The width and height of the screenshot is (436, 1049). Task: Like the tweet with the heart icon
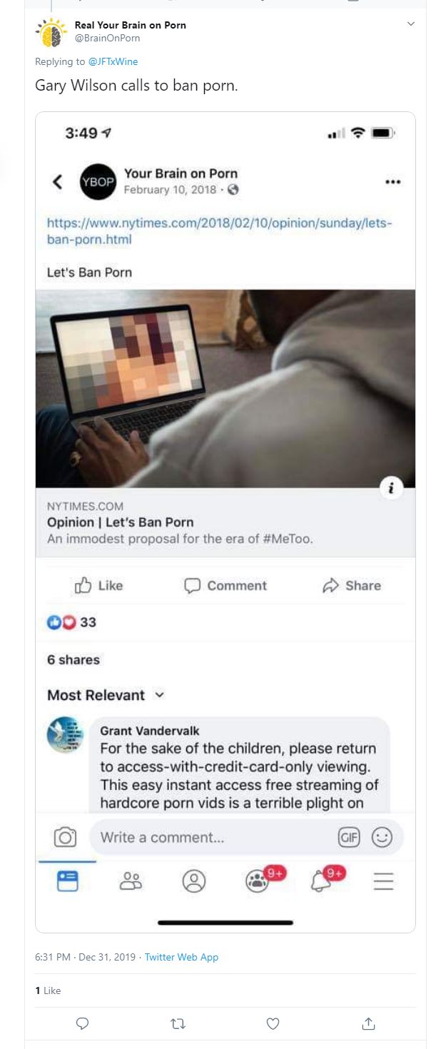coord(273,1024)
